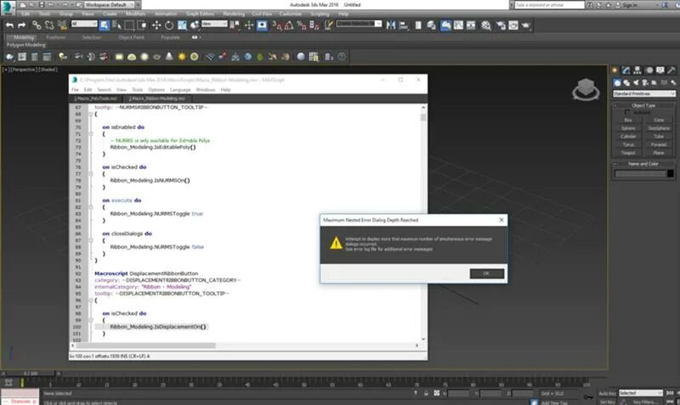Open the named selection sets dropdown
Viewport: 680px width, 405px height.
[x=359, y=24]
